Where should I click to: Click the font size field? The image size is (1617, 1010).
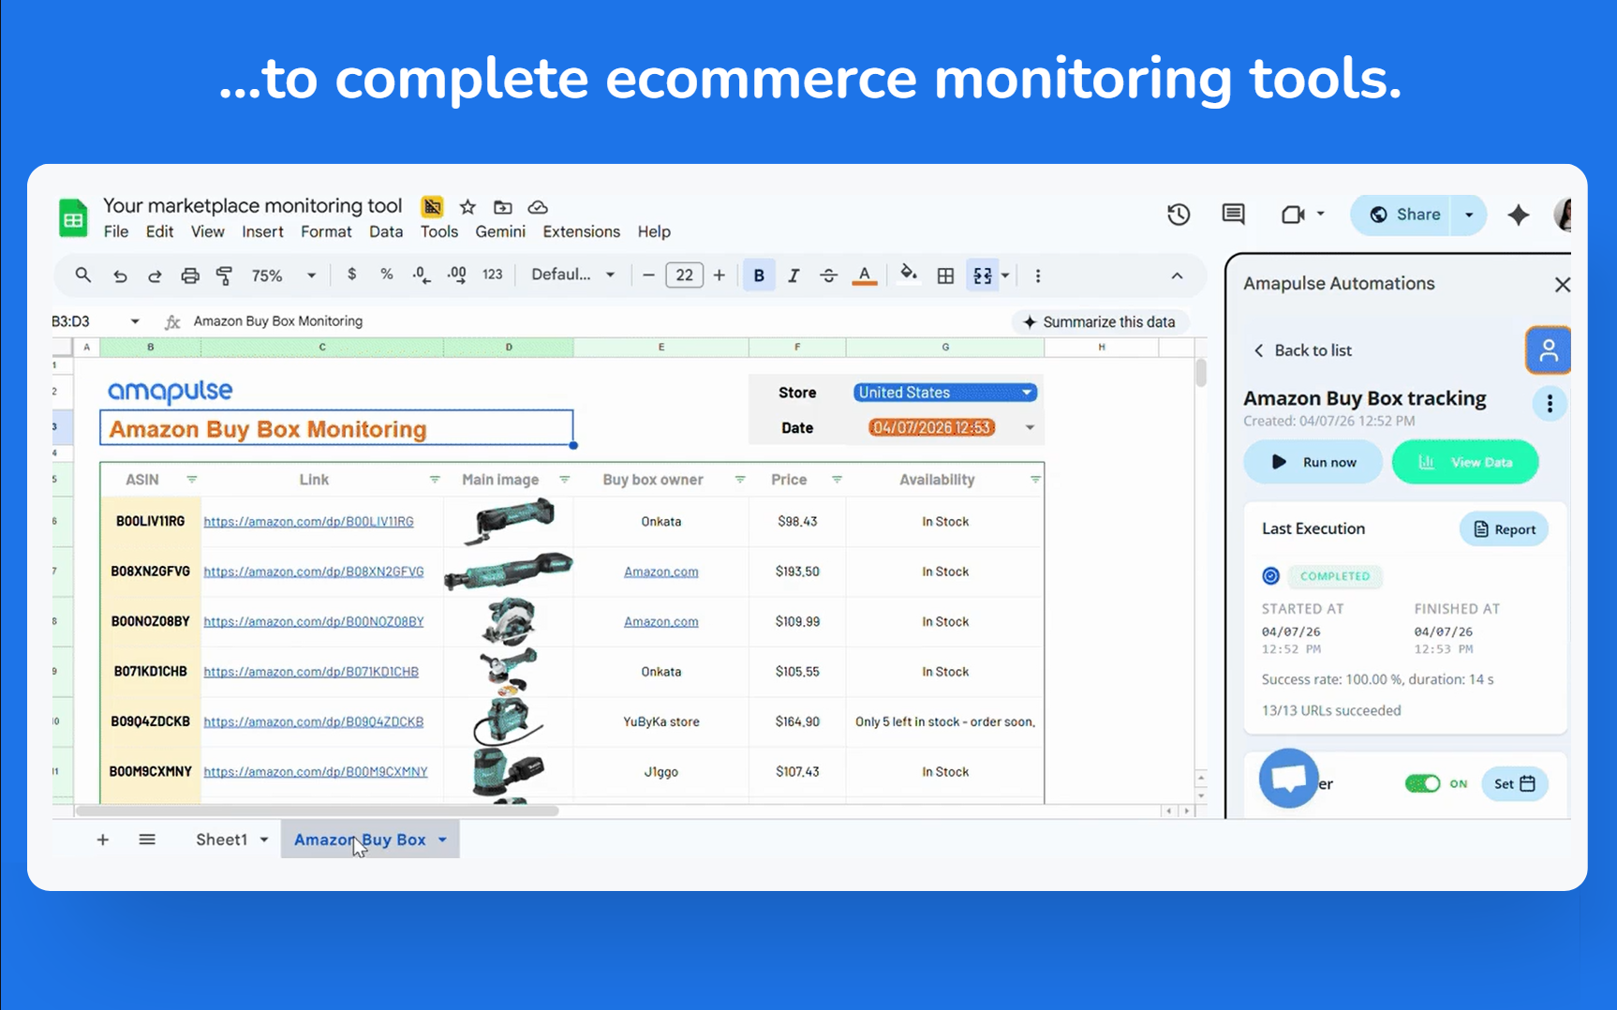coord(684,275)
